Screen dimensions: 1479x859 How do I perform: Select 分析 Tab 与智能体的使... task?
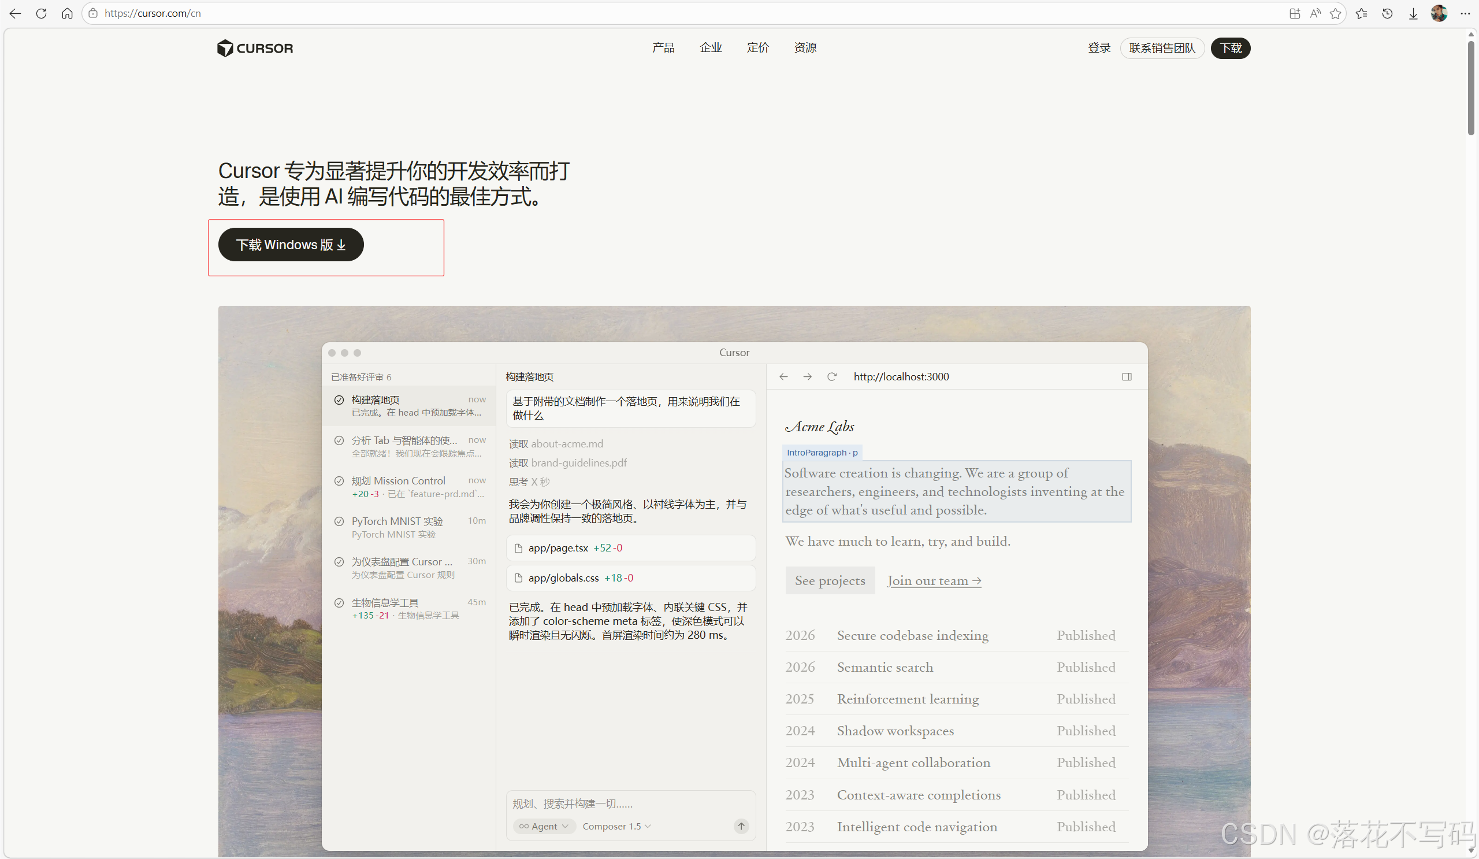410,446
